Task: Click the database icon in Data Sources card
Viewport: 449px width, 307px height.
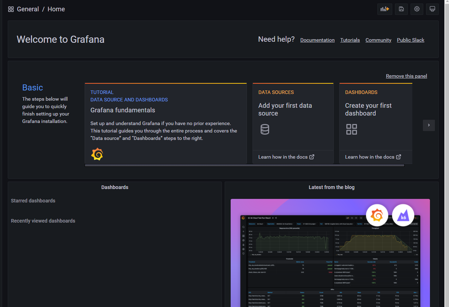Action: coord(265,129)
